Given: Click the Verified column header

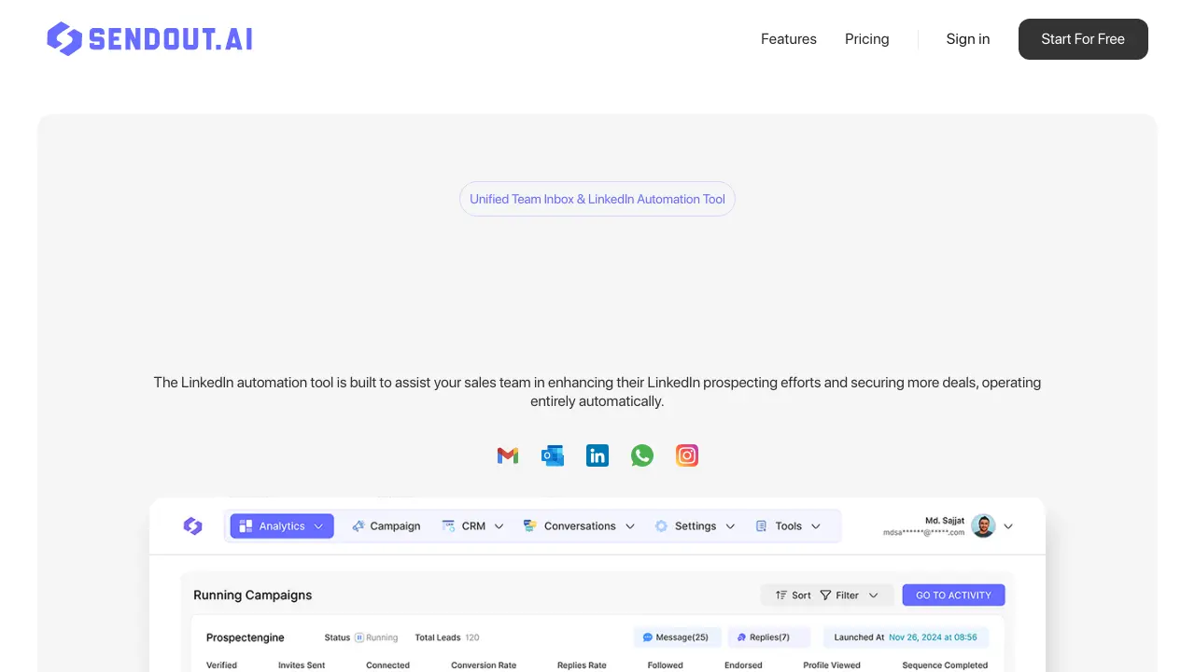Looking at the screenshot, I should click(221, 665).
